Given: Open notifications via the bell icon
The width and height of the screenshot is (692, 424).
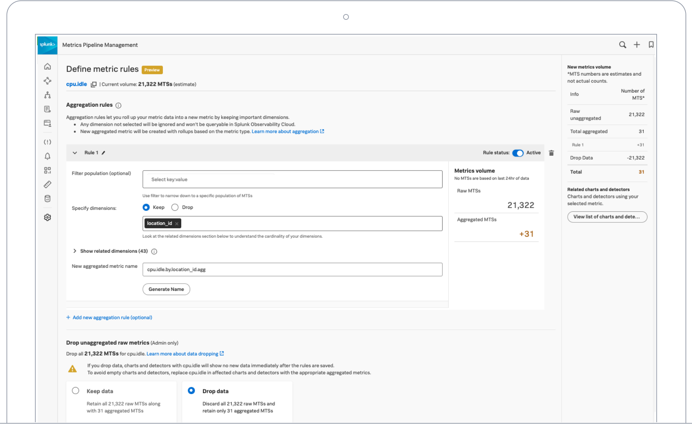Looking at the screenshot, I should click(x=47, y=156).
